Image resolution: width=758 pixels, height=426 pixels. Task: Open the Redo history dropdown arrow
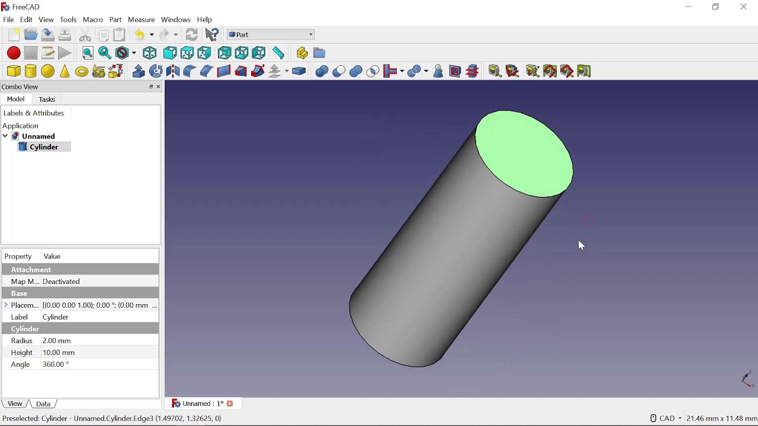(176, 35)
